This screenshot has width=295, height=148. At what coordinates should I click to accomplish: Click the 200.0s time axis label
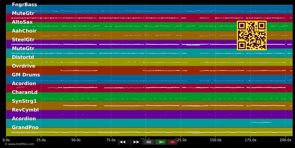click(x=285, y=140)
